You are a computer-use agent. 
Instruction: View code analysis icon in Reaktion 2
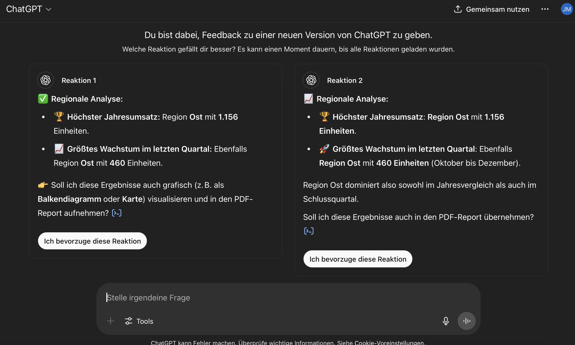coord(309,231)
